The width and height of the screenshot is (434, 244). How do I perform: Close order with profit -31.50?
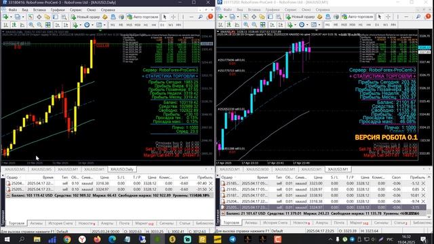coord(211,189)
